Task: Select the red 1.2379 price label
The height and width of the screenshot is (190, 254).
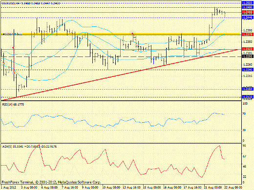Action: (248, 34)
